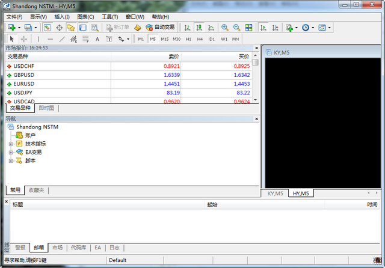The height and width of the screenshot is (268, 385).
Task: Draw a horizontal line tool
Action: [x=51, y=39]
